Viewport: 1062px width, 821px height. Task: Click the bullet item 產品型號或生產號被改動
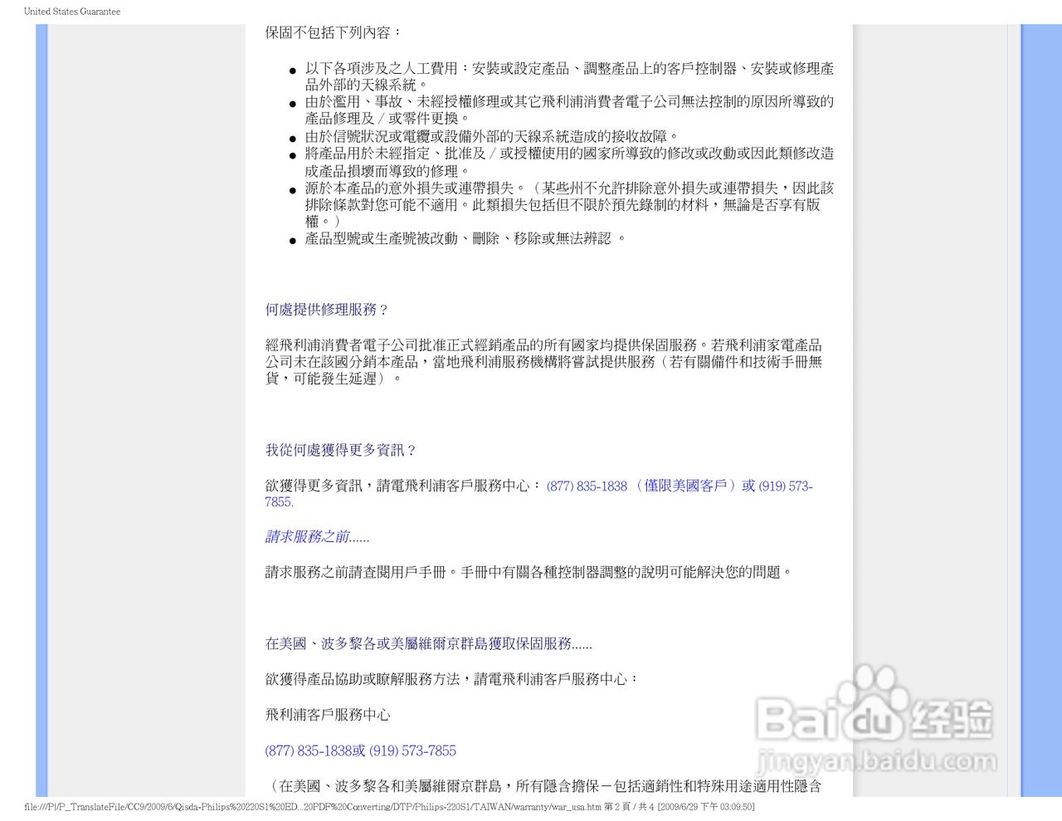[465, 239]
